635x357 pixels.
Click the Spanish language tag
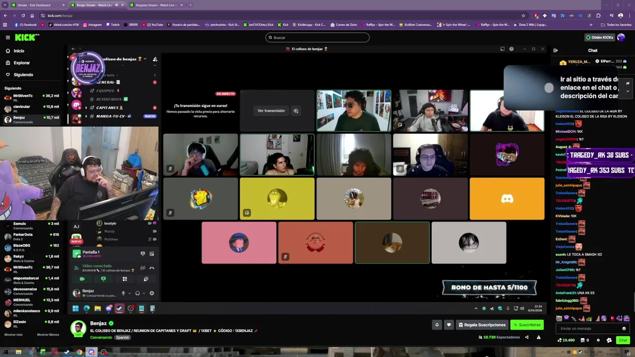click(x=123, y=337)
